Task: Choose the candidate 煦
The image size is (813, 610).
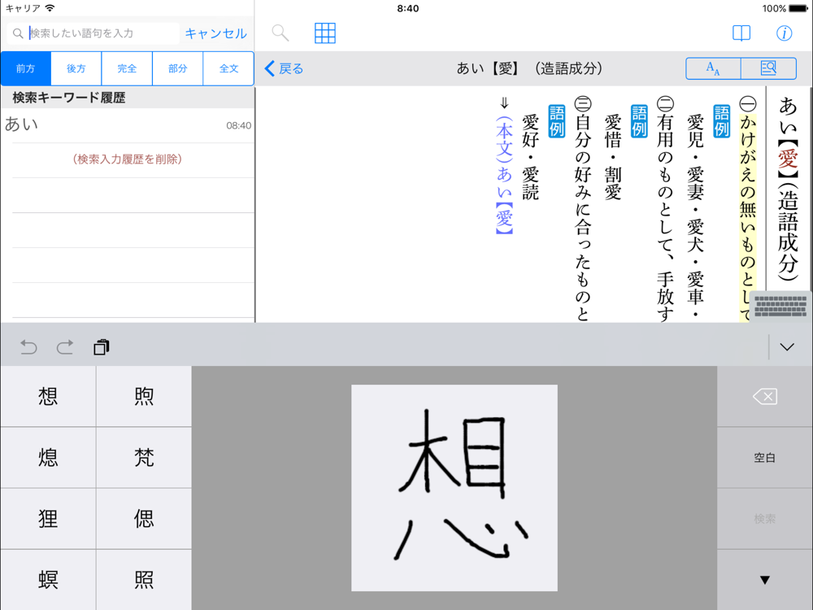Action: coord(144,397)
